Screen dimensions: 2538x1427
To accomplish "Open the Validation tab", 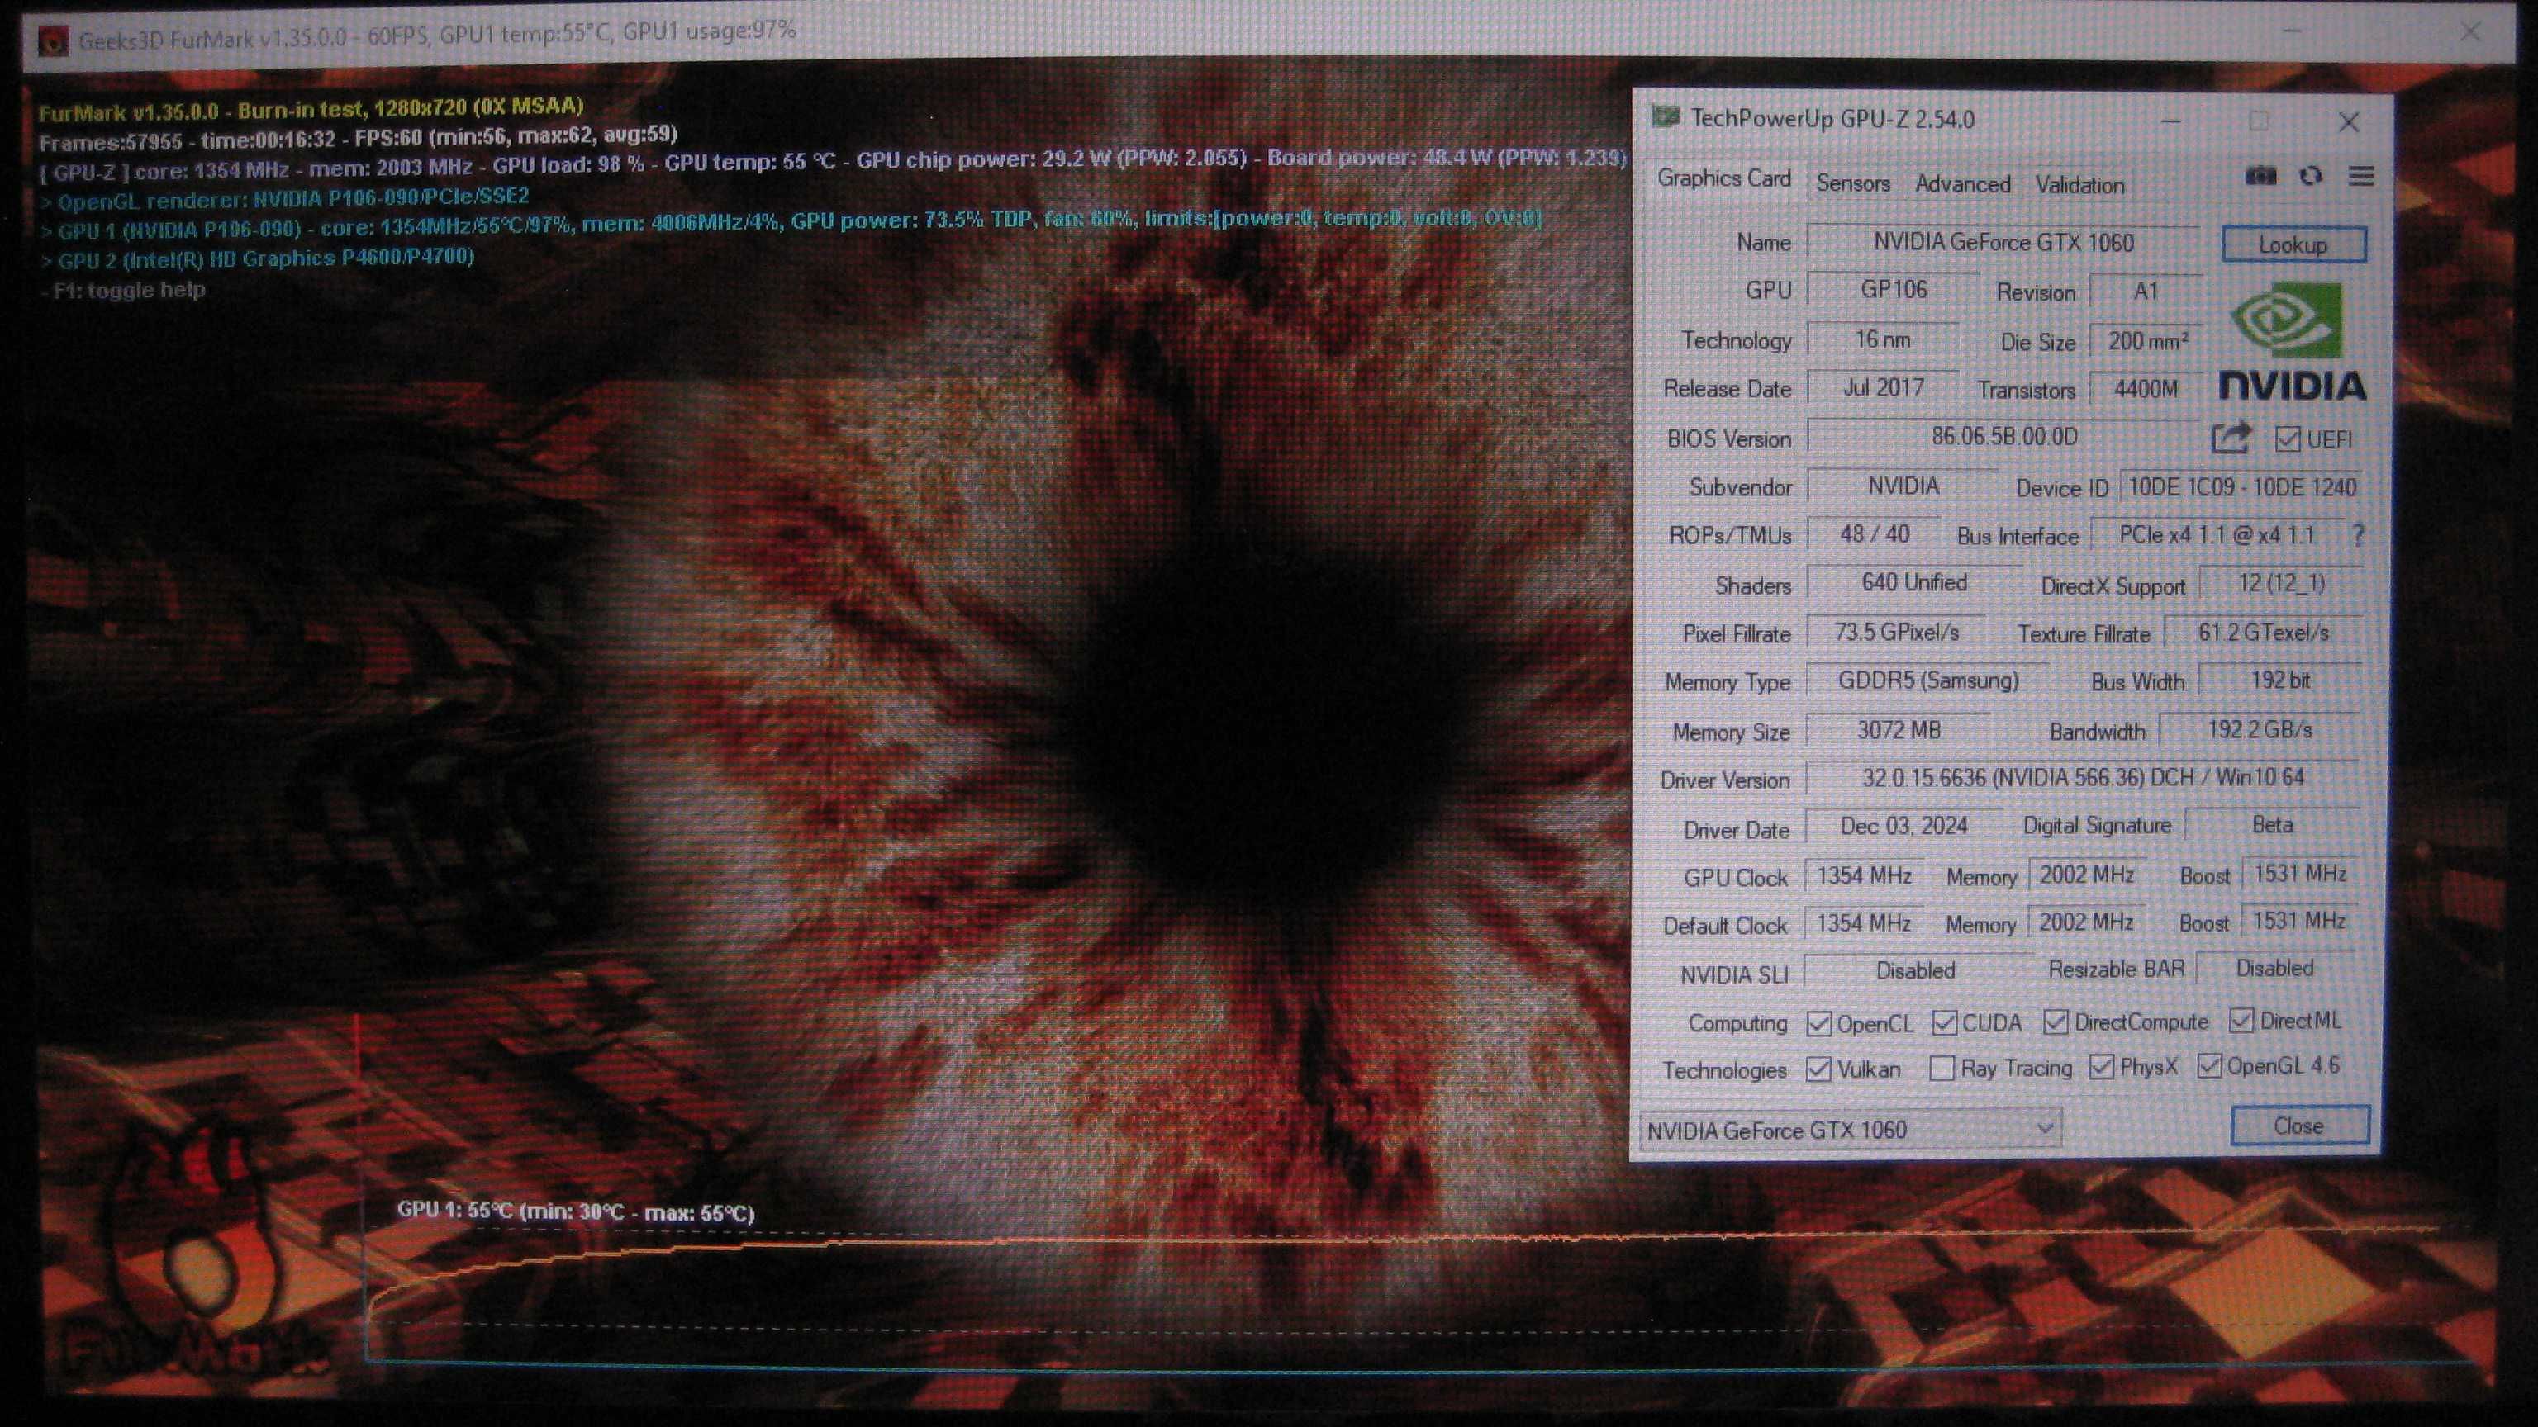I will 2079,185.
